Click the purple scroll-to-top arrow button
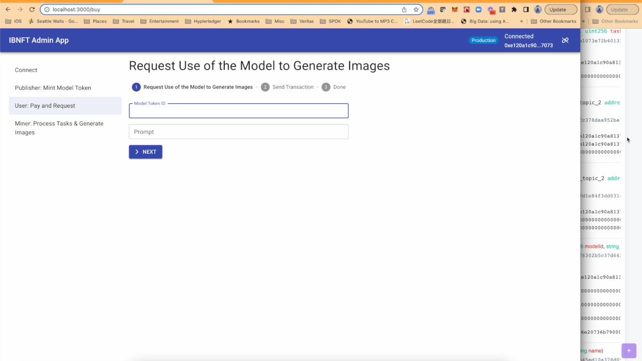The width and height of the screenshot is (642, 361). (x=629, y=350)
